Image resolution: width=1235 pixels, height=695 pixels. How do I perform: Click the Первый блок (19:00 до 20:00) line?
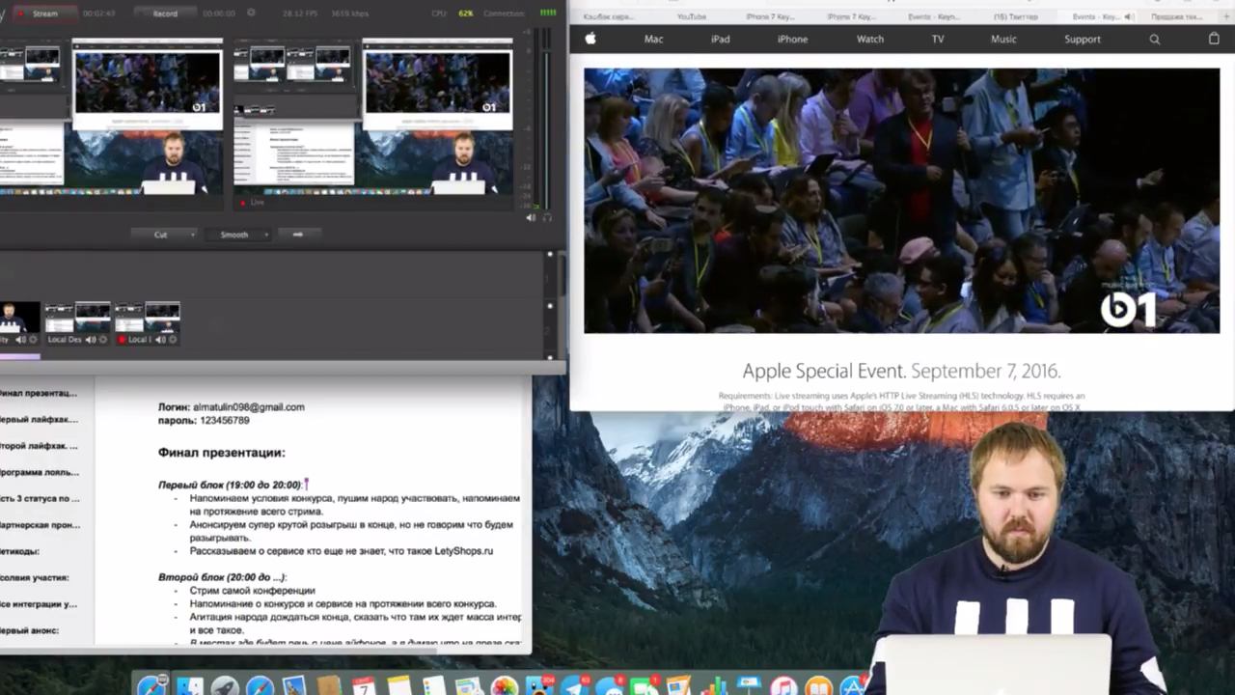click(x=230, y=485)
